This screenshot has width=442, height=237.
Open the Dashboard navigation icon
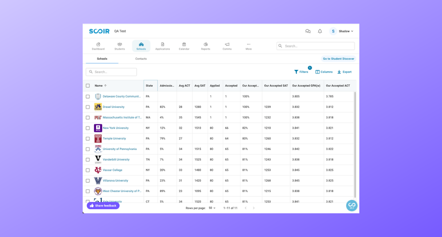click(98, 46)
